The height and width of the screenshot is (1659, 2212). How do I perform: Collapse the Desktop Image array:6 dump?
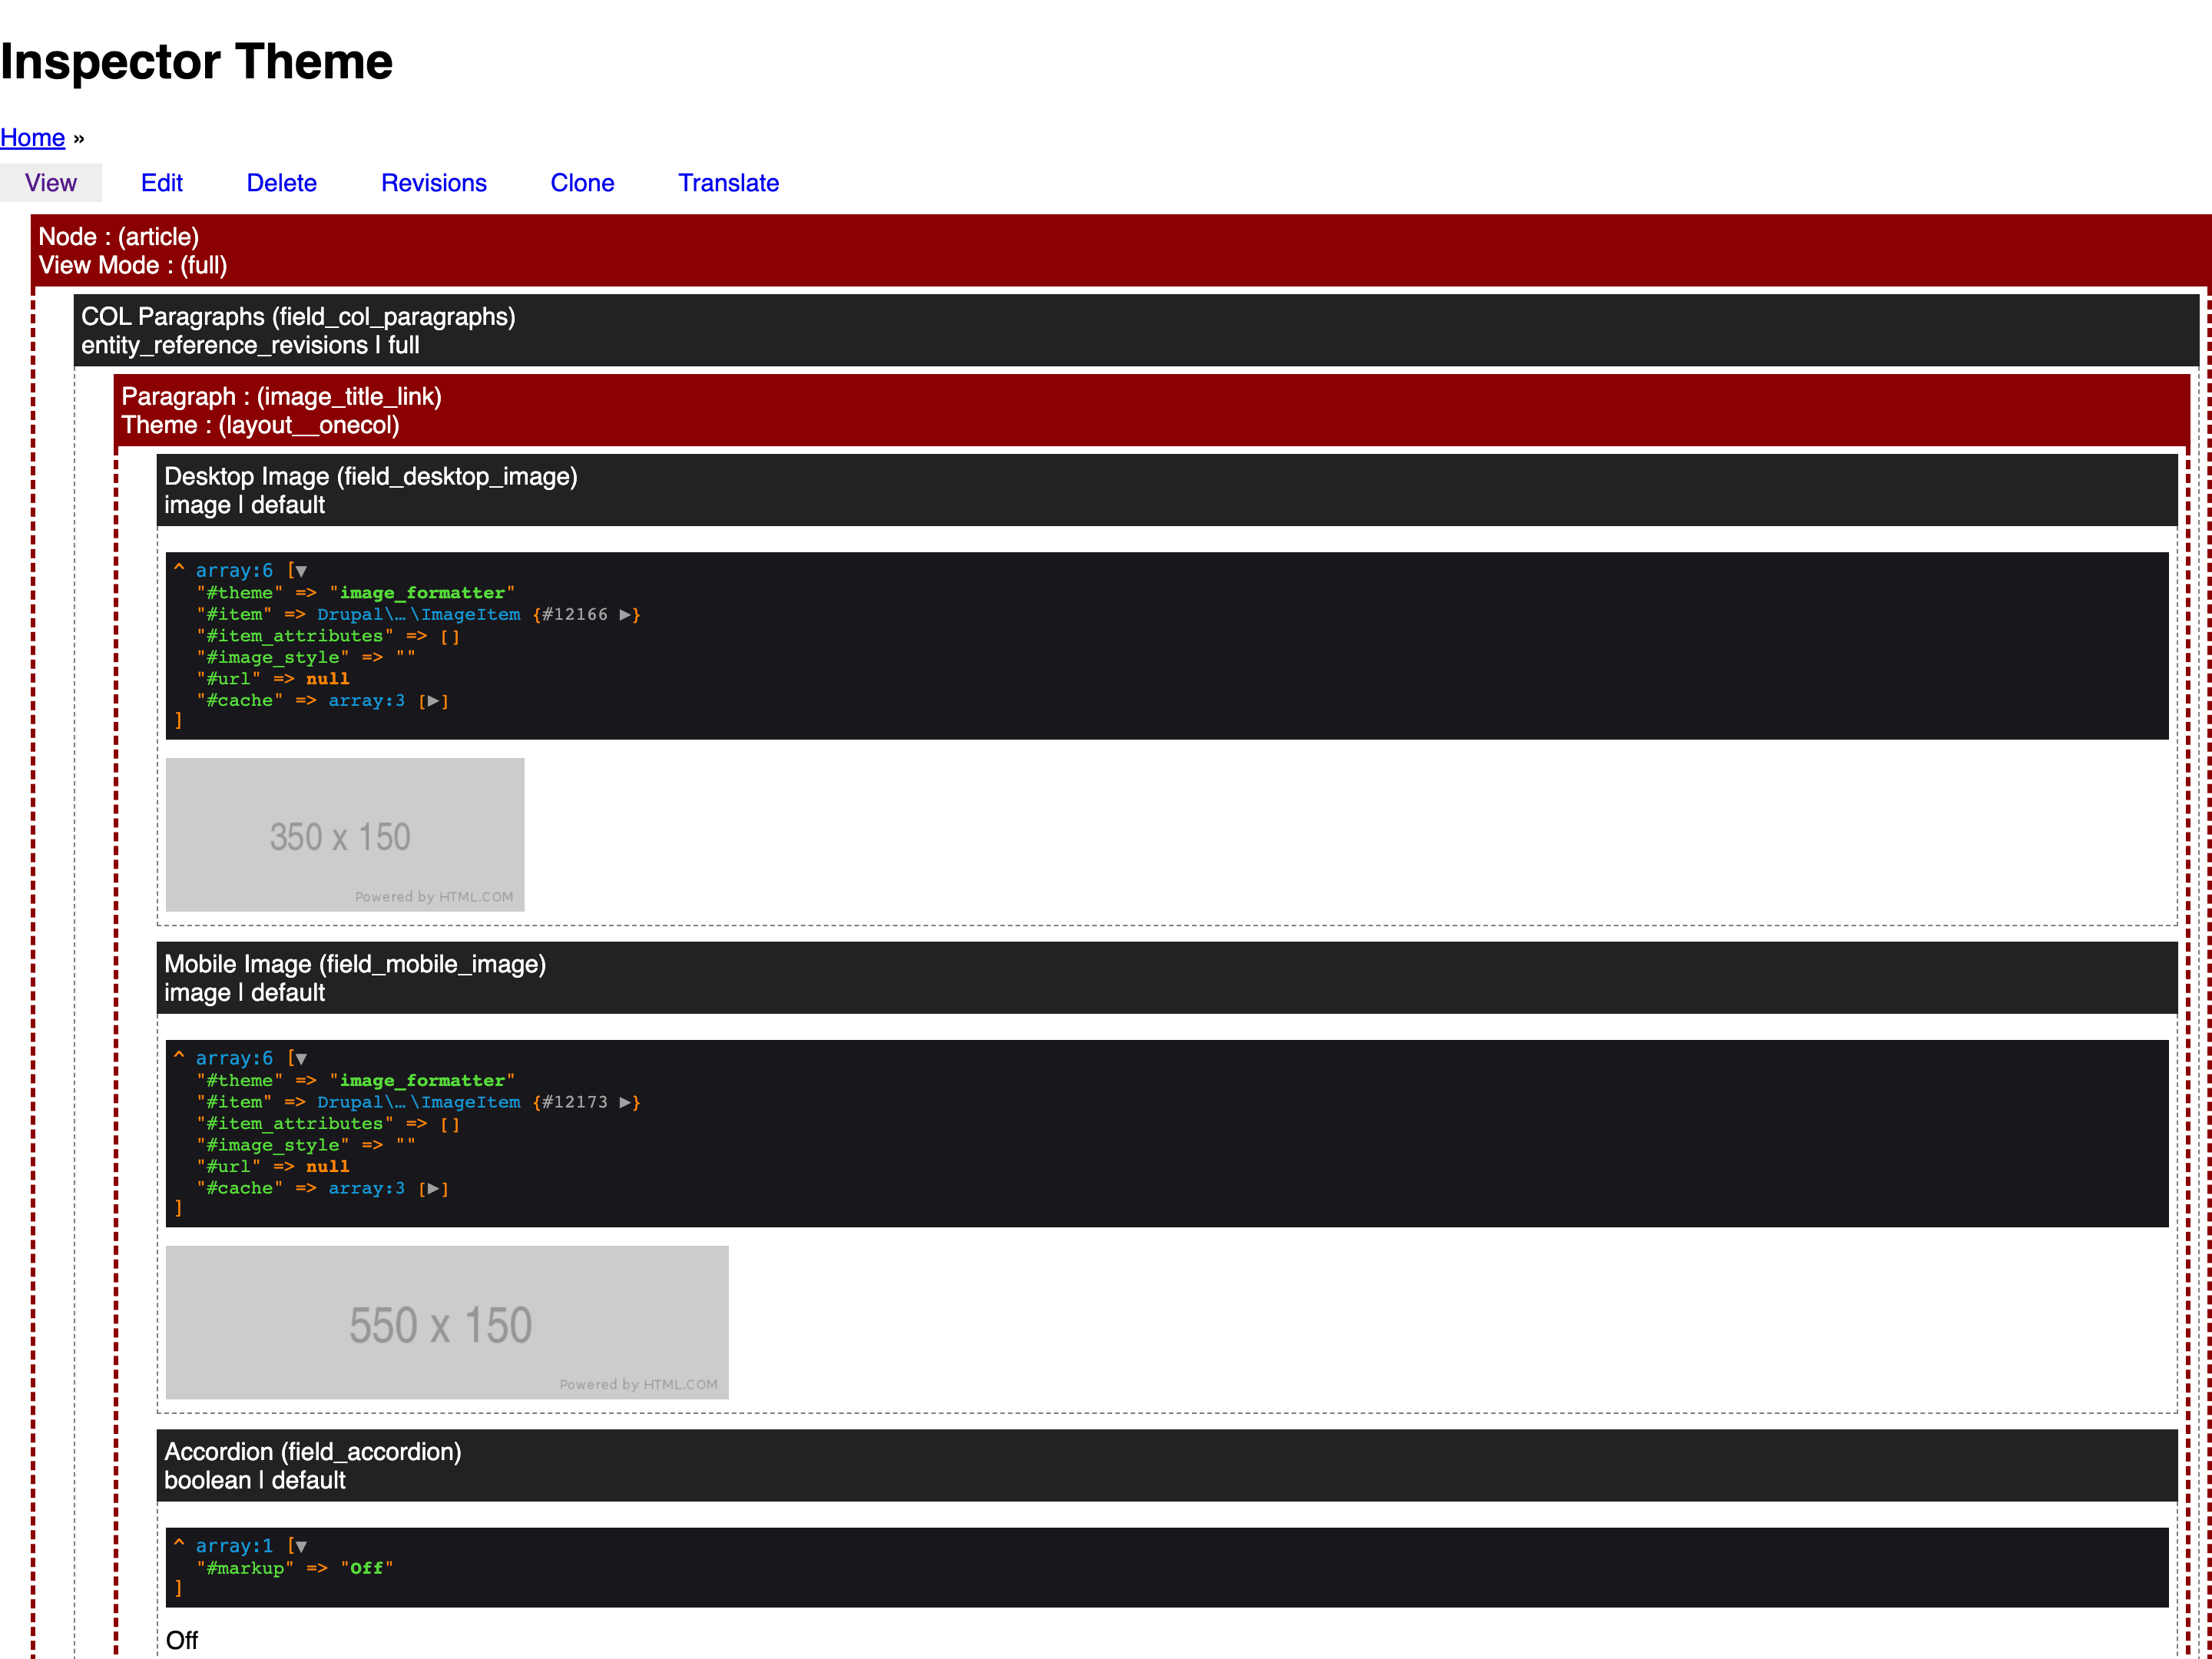tap(300, 571)
